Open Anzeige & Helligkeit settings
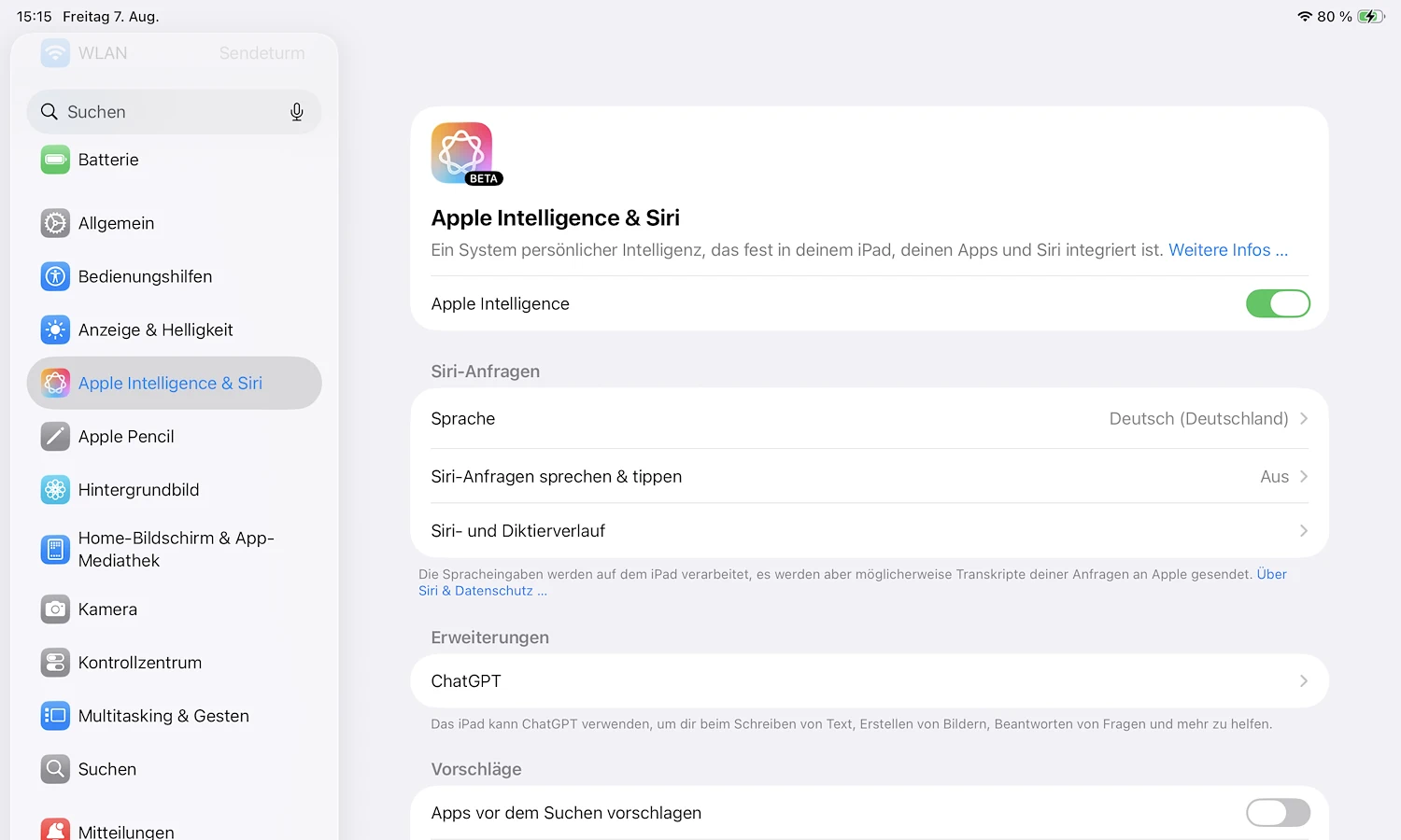 pyautogui.click(x=174, y=329)
